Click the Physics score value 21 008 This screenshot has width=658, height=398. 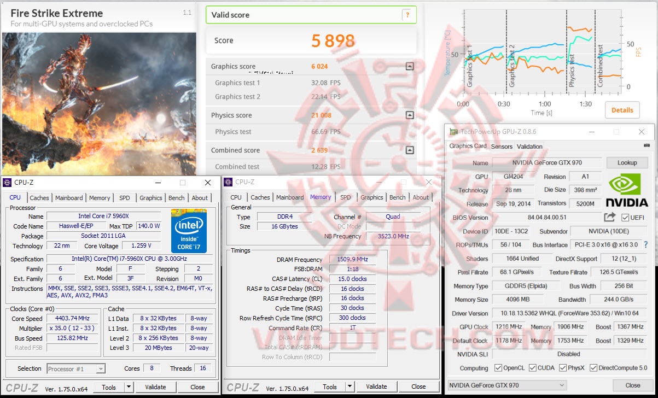[321, 115]
